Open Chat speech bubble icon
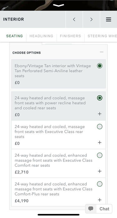Screen dimensions: 117x218 tap(91, 209)
